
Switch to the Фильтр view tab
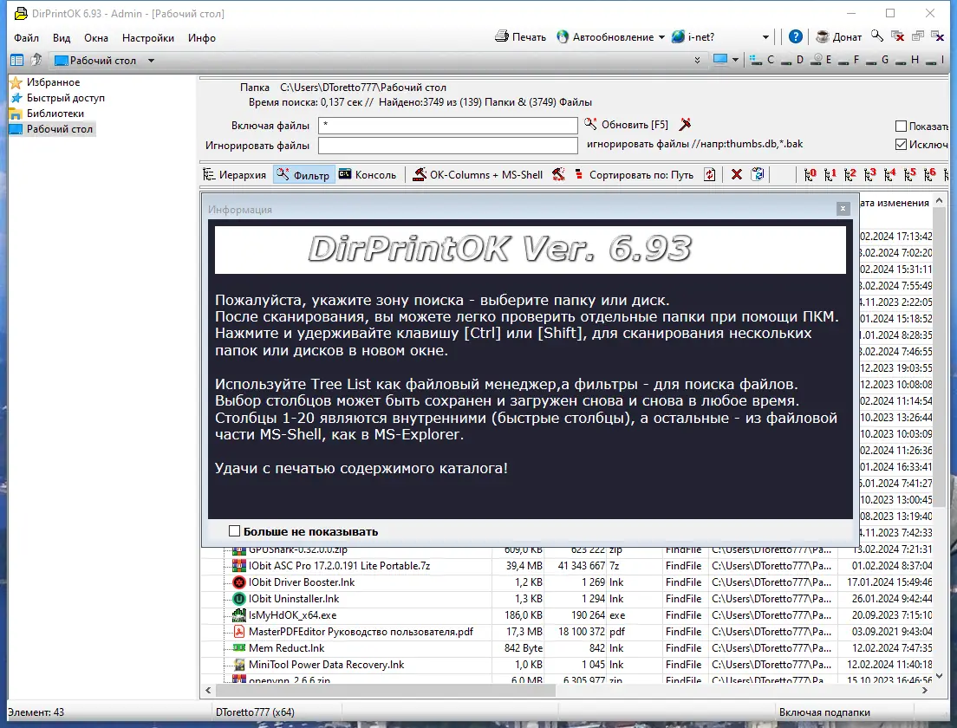tap(303, 175)
